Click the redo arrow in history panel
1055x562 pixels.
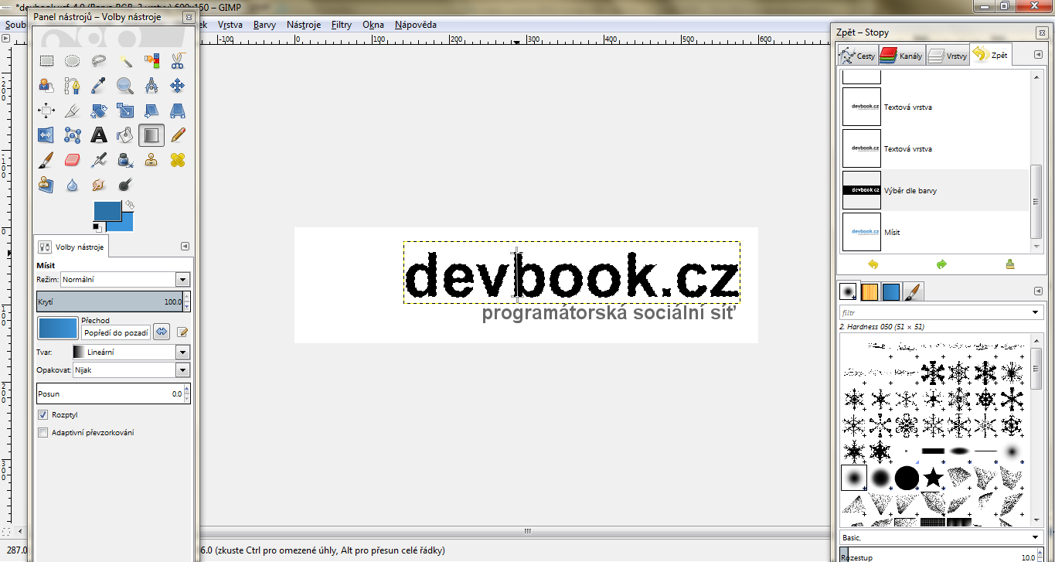941,264
